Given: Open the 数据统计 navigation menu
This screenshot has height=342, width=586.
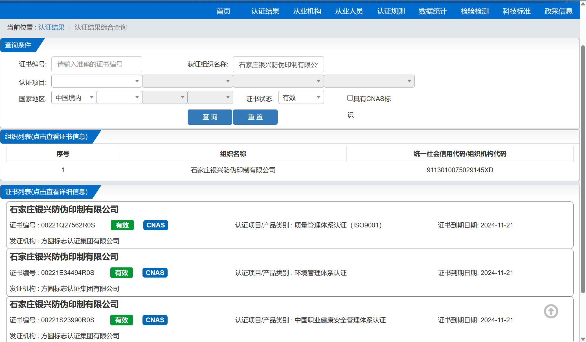Looking at the screenshot, I should (433, 11).
